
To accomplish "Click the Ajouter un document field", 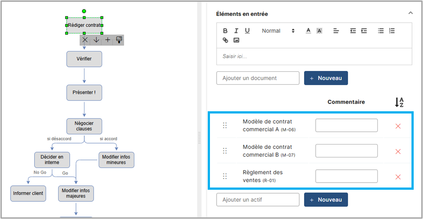I will 258,78.
